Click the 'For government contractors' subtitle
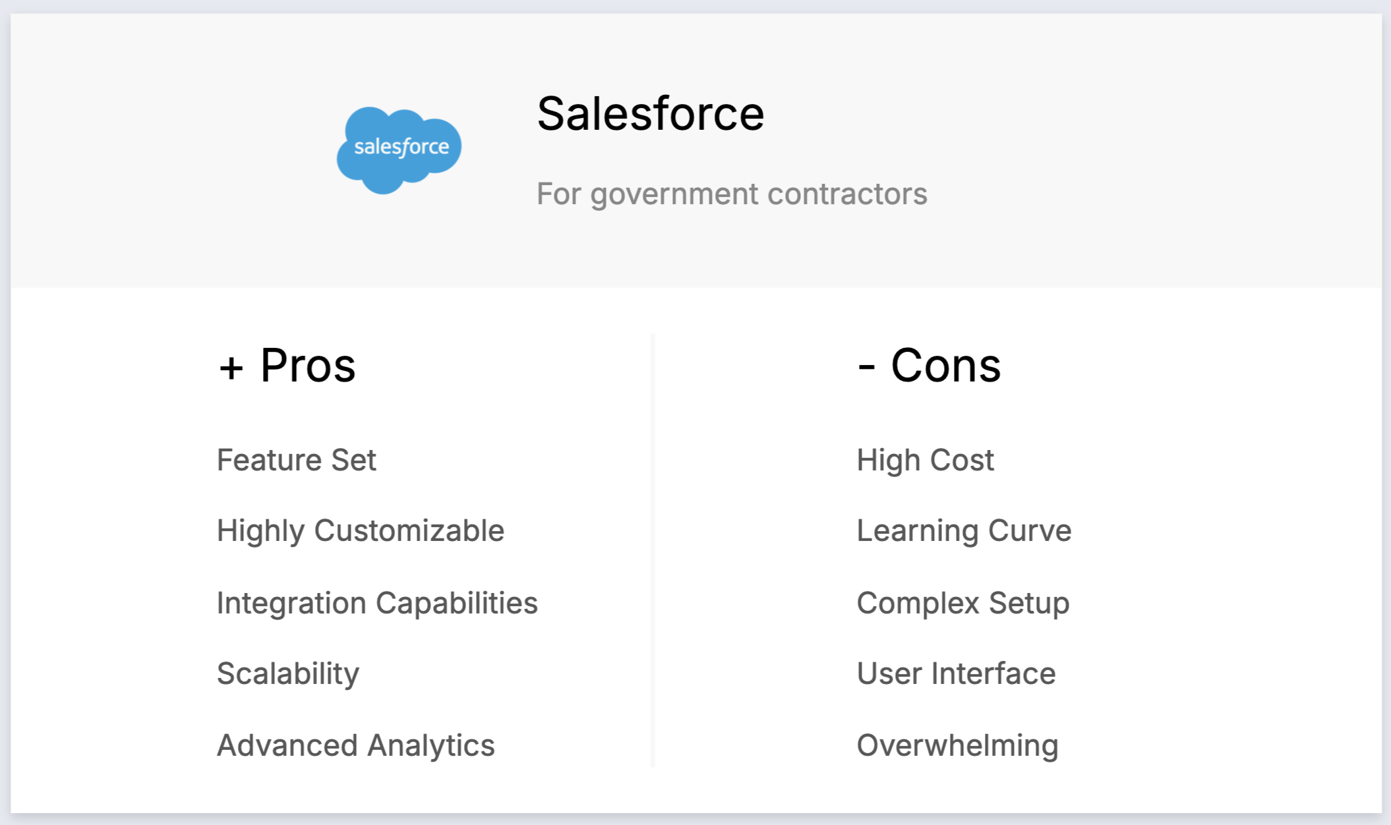This screenshot has width=1391, height=825. click(731, 194)
